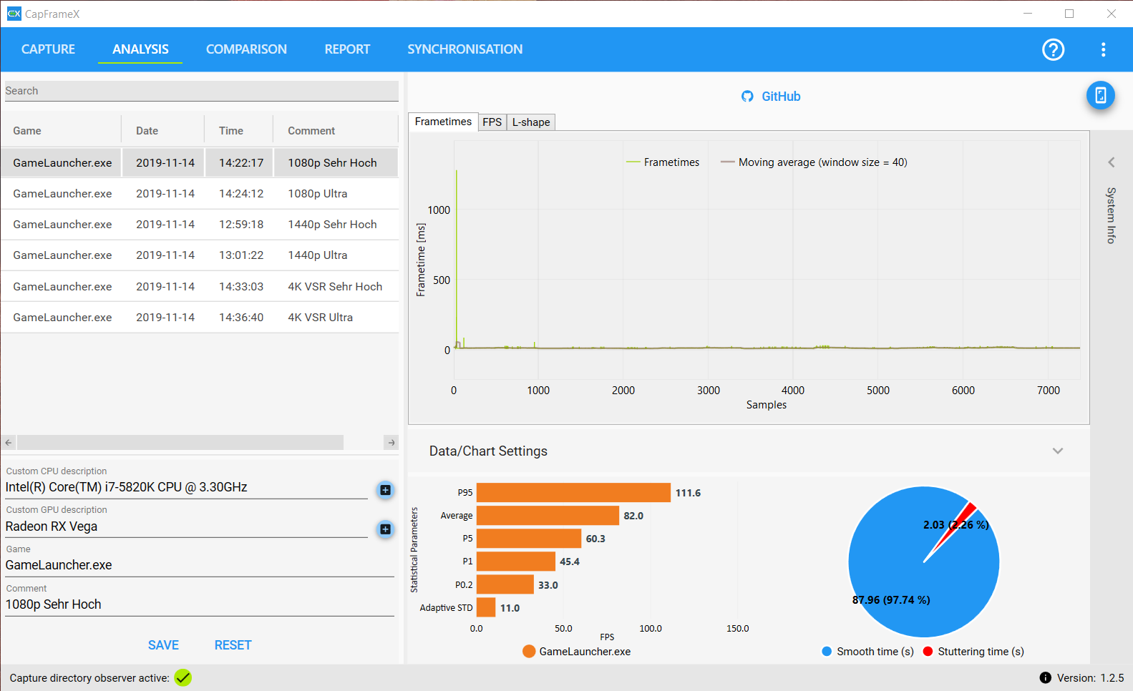Click the list's right scroll arrow
Image resolution: width=1133 pixels, height=691 pixels.
(x=392, y=443)
